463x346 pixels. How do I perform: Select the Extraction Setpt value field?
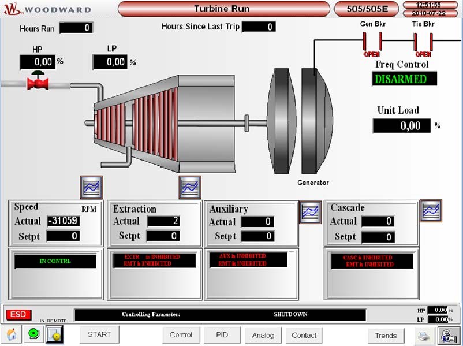coord(163,236)
